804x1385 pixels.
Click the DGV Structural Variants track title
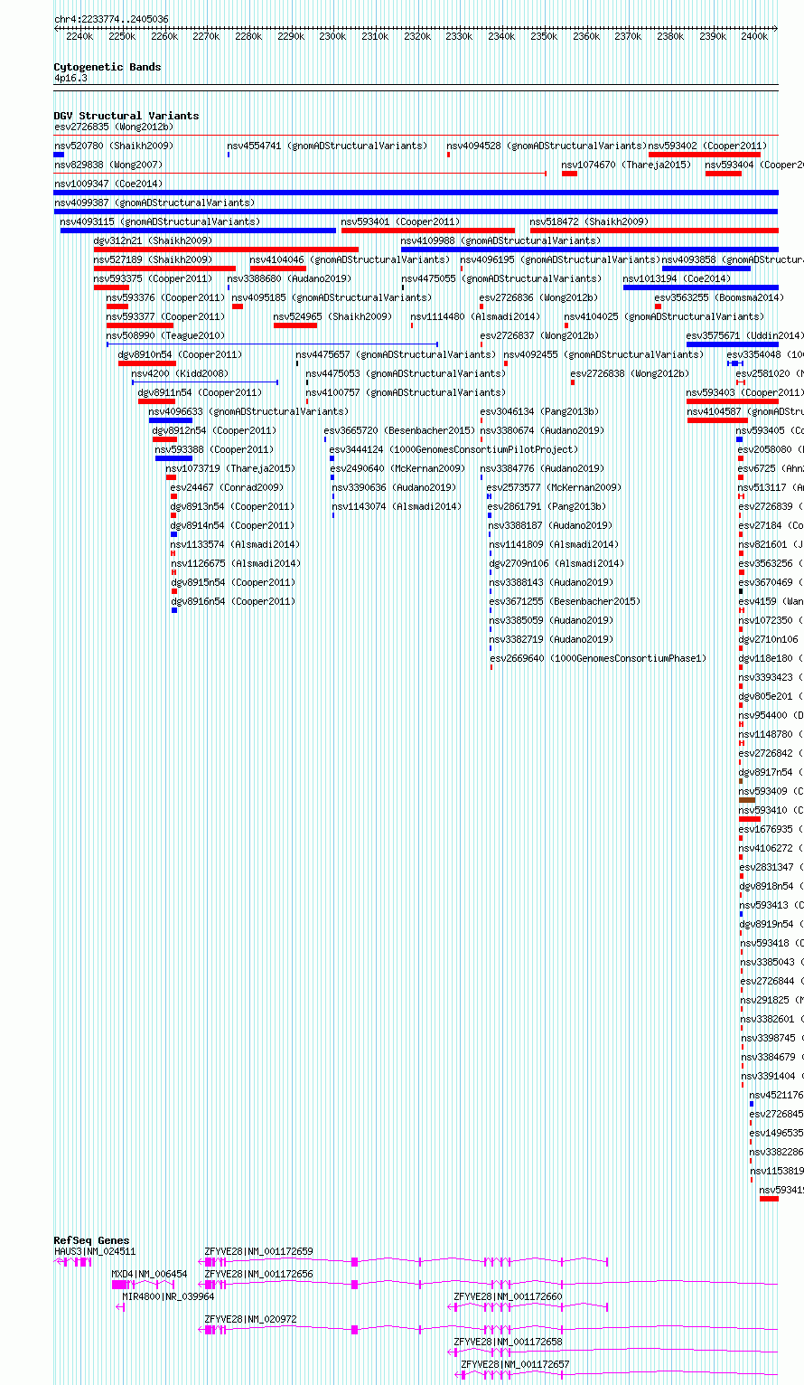click(x=126, y=116)
